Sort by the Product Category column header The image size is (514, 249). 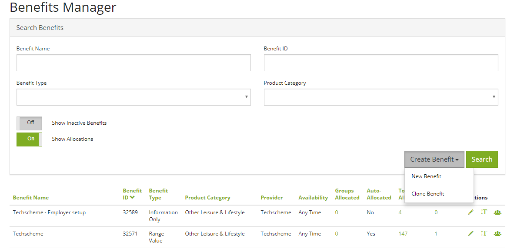[207, 198]
